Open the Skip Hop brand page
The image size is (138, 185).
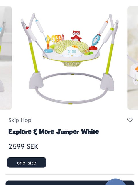click(20, 120)
